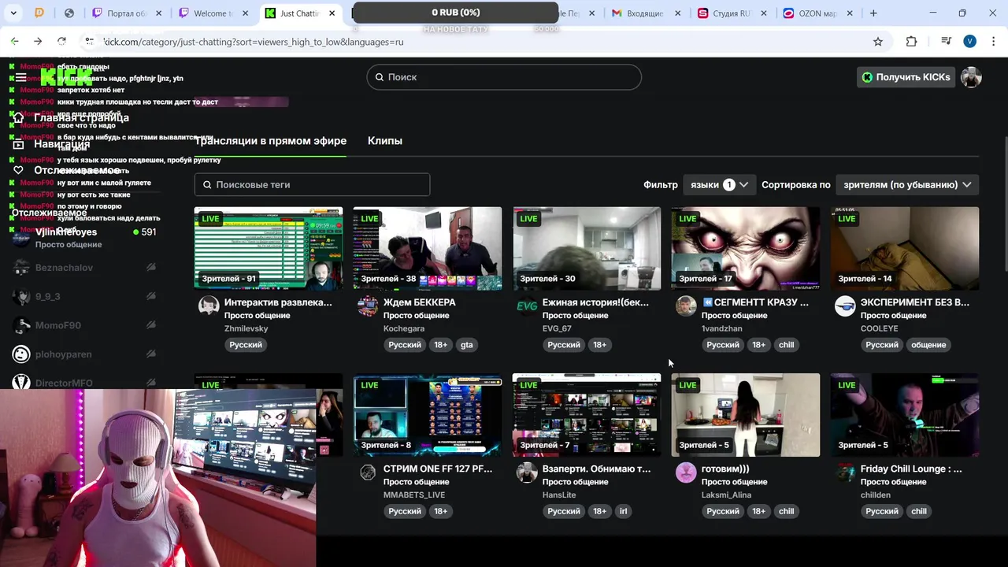1008x567 pixels.
Task: Open the Интерактив развлека... stream thumbnail
Action: [269, 249]
